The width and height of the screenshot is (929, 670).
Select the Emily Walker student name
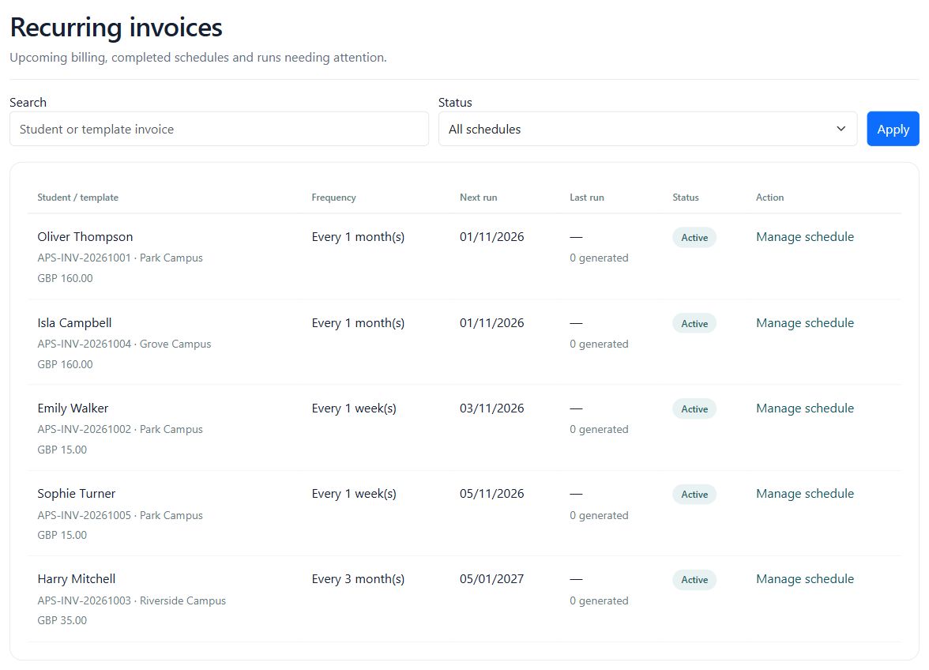point(73,408)
